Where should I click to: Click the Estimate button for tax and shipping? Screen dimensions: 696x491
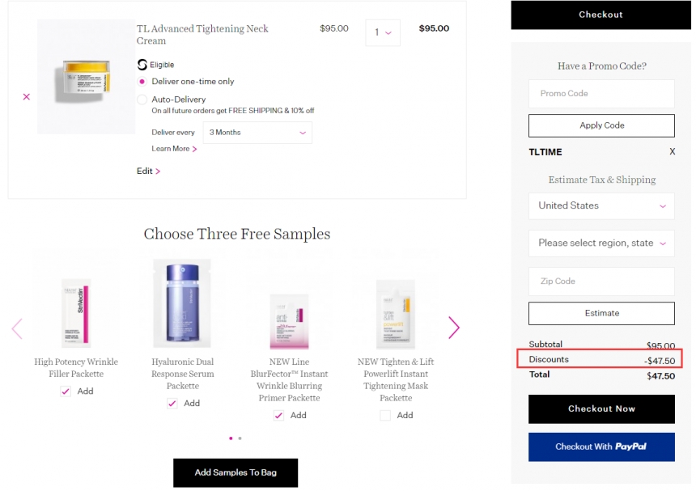pyautogui.click(x=601, y=313)
